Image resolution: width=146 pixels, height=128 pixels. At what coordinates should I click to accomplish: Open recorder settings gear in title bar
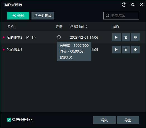pos(133,4)
